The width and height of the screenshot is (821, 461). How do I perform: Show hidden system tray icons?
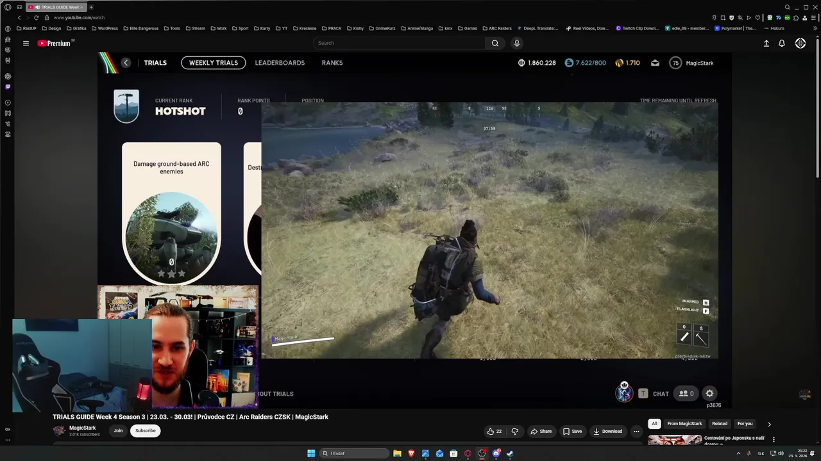click(x=738, y=453)
